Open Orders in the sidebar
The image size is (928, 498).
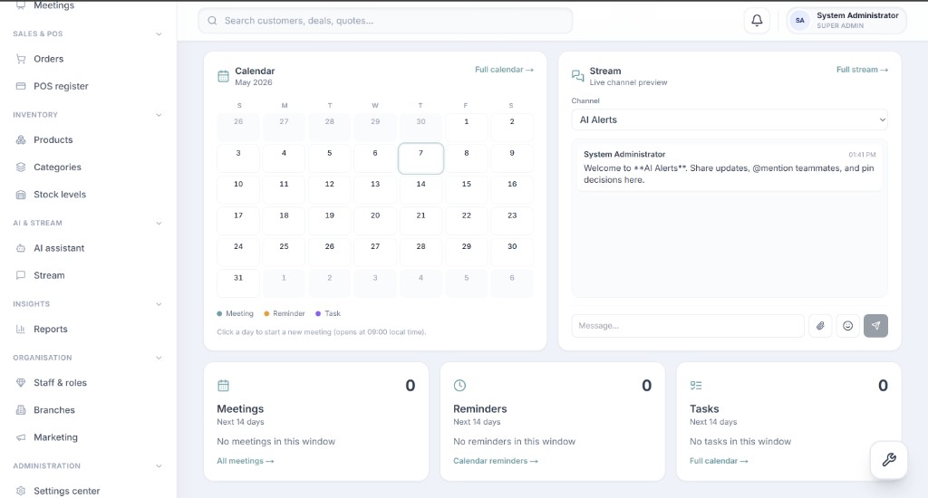(x=49, y=59)
